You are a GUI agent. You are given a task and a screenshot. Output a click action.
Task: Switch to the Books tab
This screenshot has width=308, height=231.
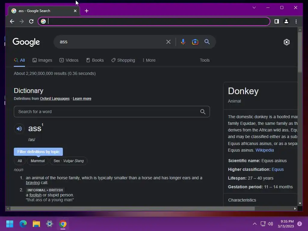pyautogui.click(x=95, y=60)
